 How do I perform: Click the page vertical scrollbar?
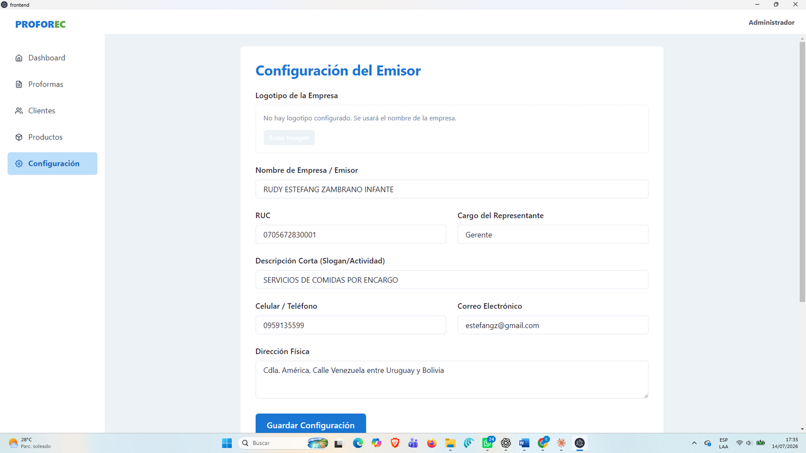click(802, 171)
